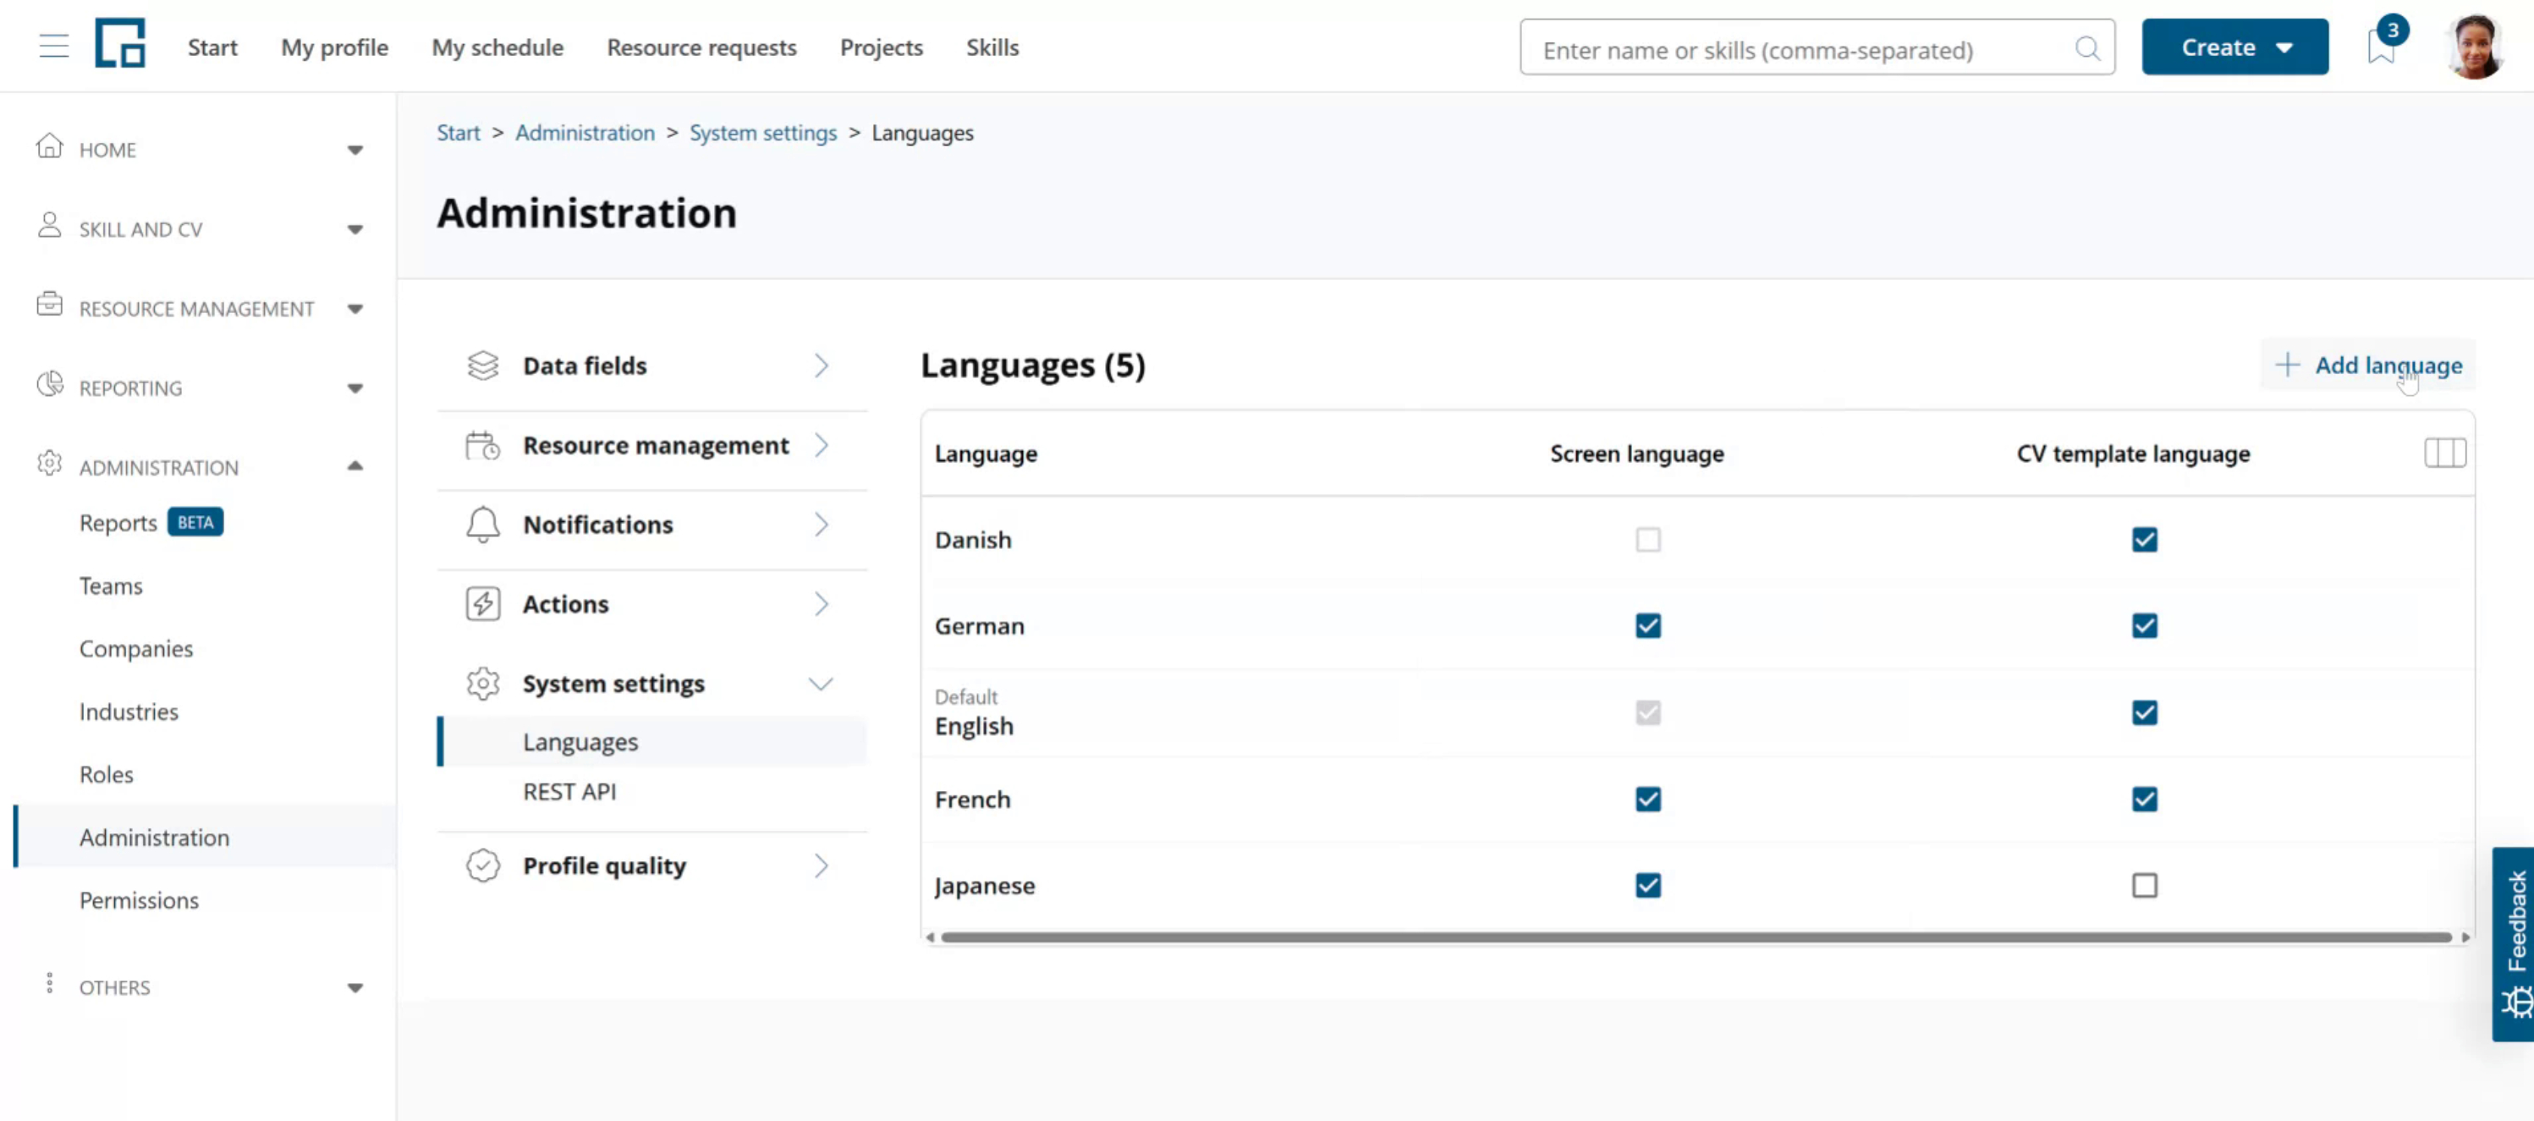Viewport: 2534px width, 1121px height.
Task: Expand the HOME sidebar section arrow
Action: [355, 151]
